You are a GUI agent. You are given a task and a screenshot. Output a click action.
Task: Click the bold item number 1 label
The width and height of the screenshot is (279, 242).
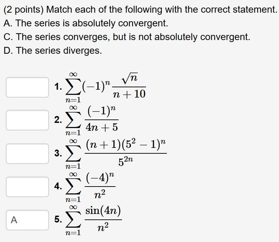tap(58, 87)
